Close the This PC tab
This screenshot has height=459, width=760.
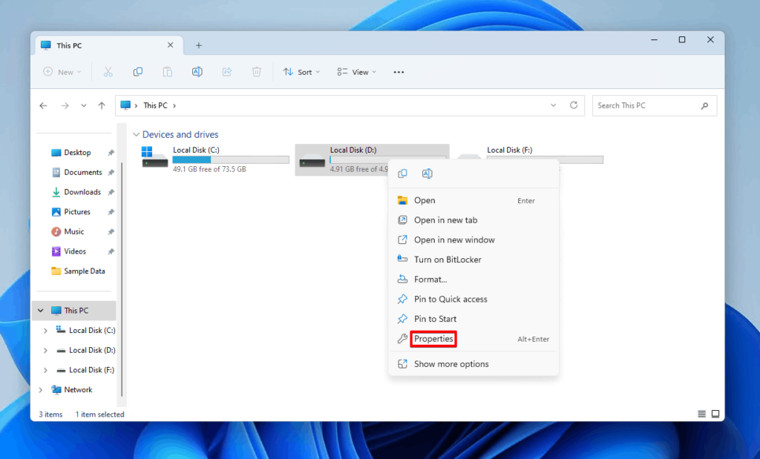[170, 45]
